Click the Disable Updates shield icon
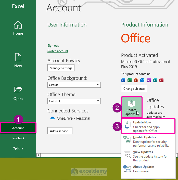 pyautogui.click(x=127, y=139)
